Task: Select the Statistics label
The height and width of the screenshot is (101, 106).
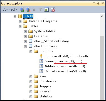Action: (x=46, y=96)
